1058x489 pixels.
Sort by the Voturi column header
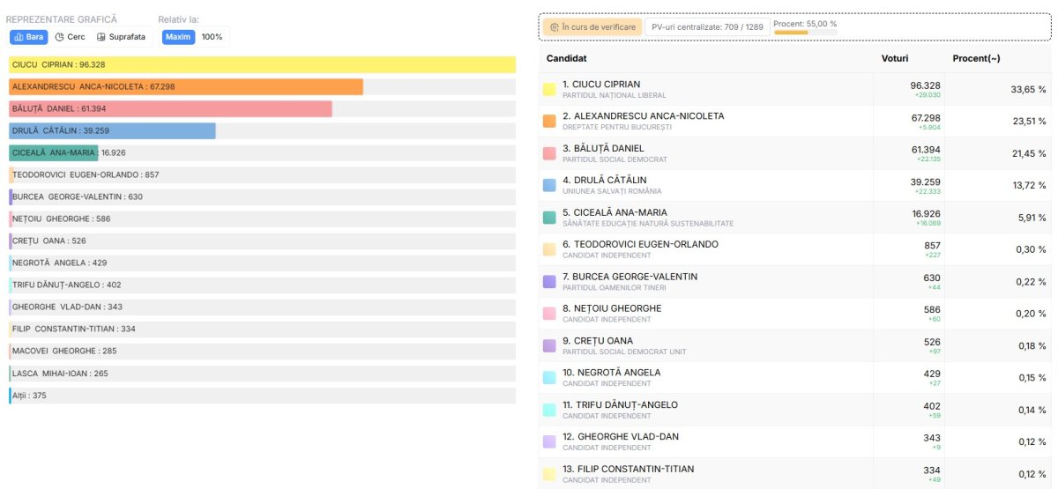(895, 58)
